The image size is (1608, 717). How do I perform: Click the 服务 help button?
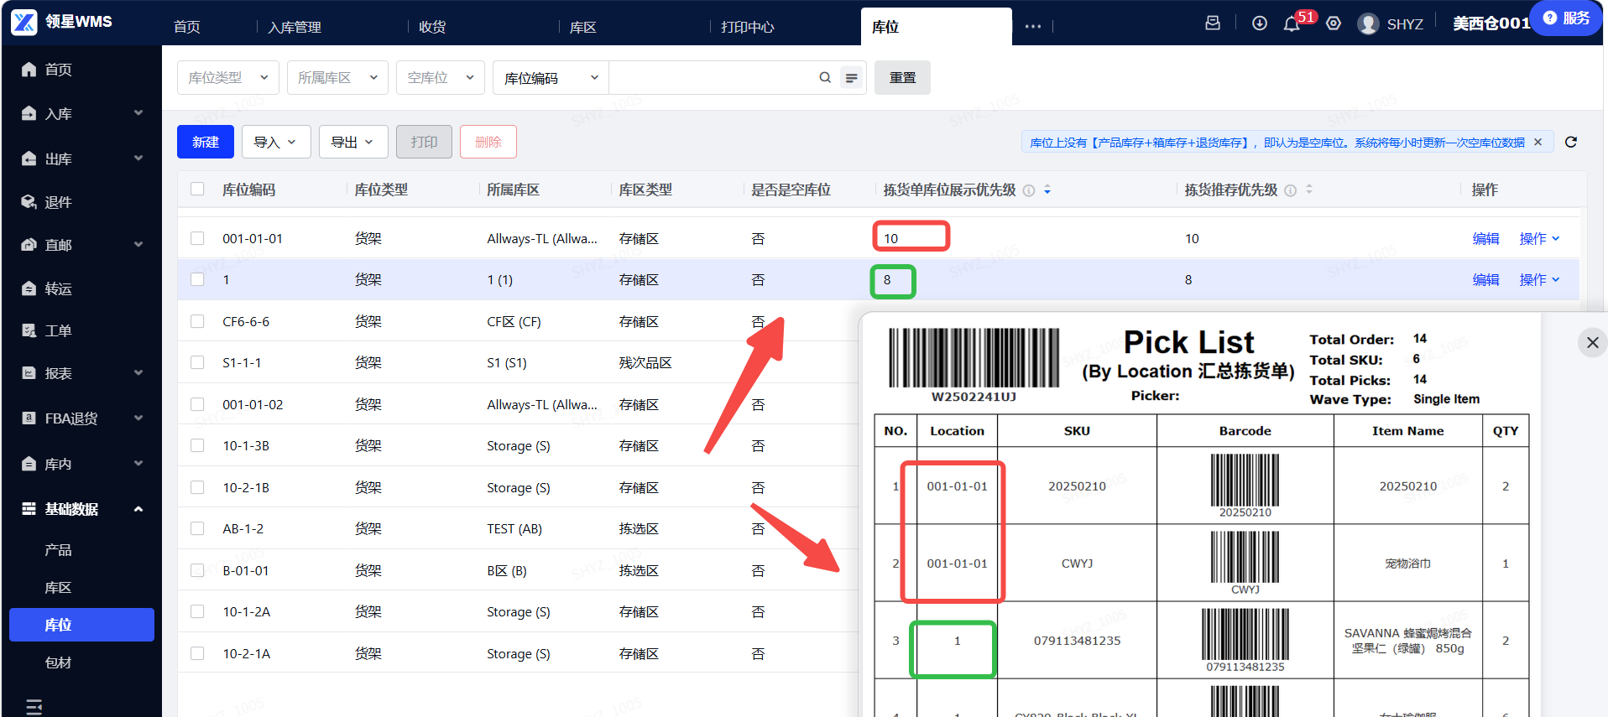click(1566, 18)
